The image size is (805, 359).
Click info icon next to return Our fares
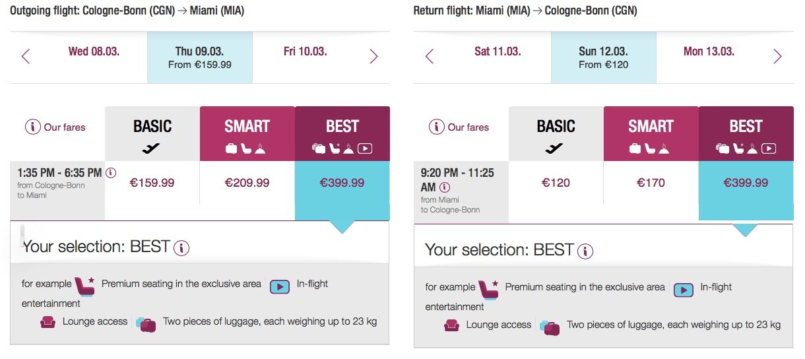click(436, 127)
